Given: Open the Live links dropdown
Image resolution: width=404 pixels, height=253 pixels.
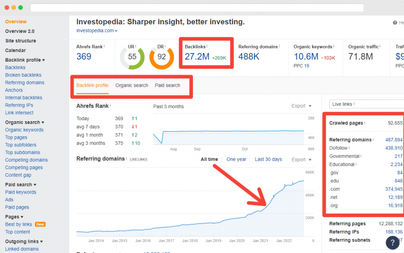Looking at the screenshot, I should click(367, 104).
